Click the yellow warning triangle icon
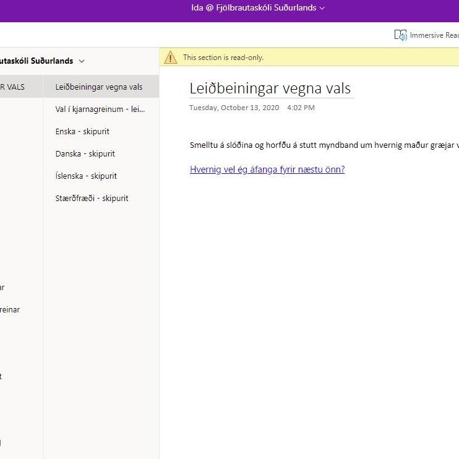This screenshot has height=459, width=459. pyautogui.click(x=171, y=58)
